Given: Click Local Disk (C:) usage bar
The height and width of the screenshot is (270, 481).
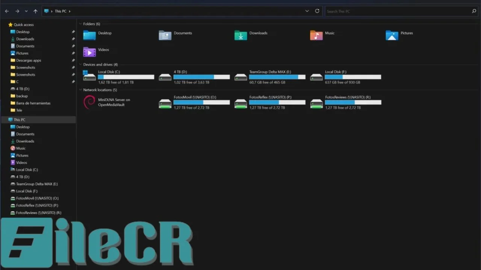Looking at the screenshot, I should 126,77.
